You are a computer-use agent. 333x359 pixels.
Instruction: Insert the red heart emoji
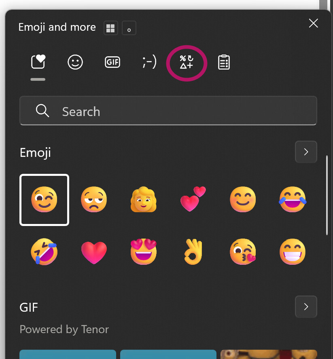94,252
